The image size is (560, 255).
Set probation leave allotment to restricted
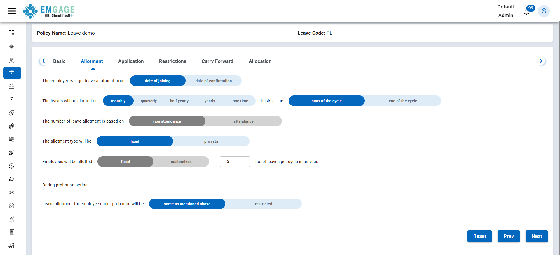pos(263,204)
